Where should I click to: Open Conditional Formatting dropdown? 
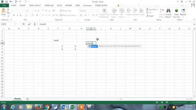pos(104,13)
